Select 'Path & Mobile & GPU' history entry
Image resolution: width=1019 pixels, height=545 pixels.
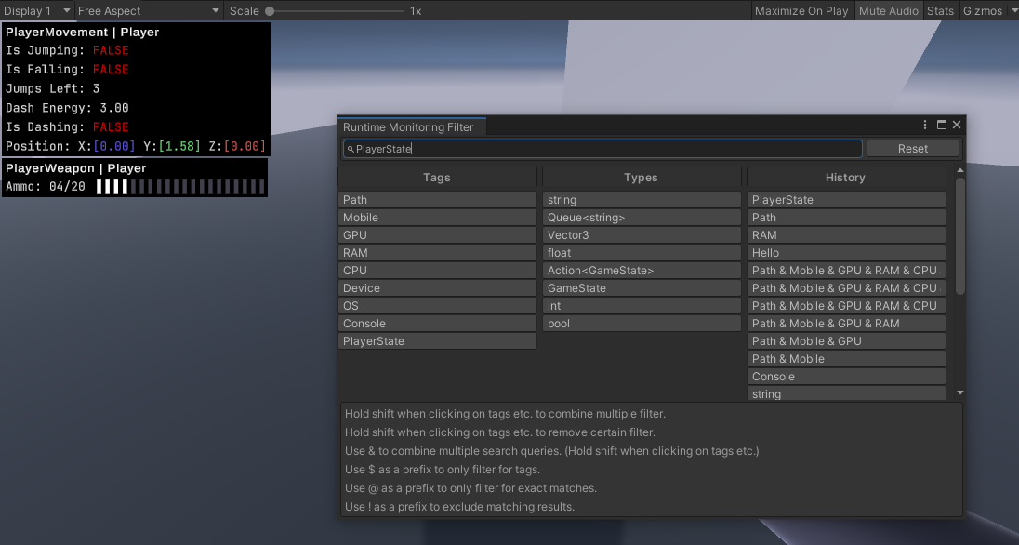point(846,340)
